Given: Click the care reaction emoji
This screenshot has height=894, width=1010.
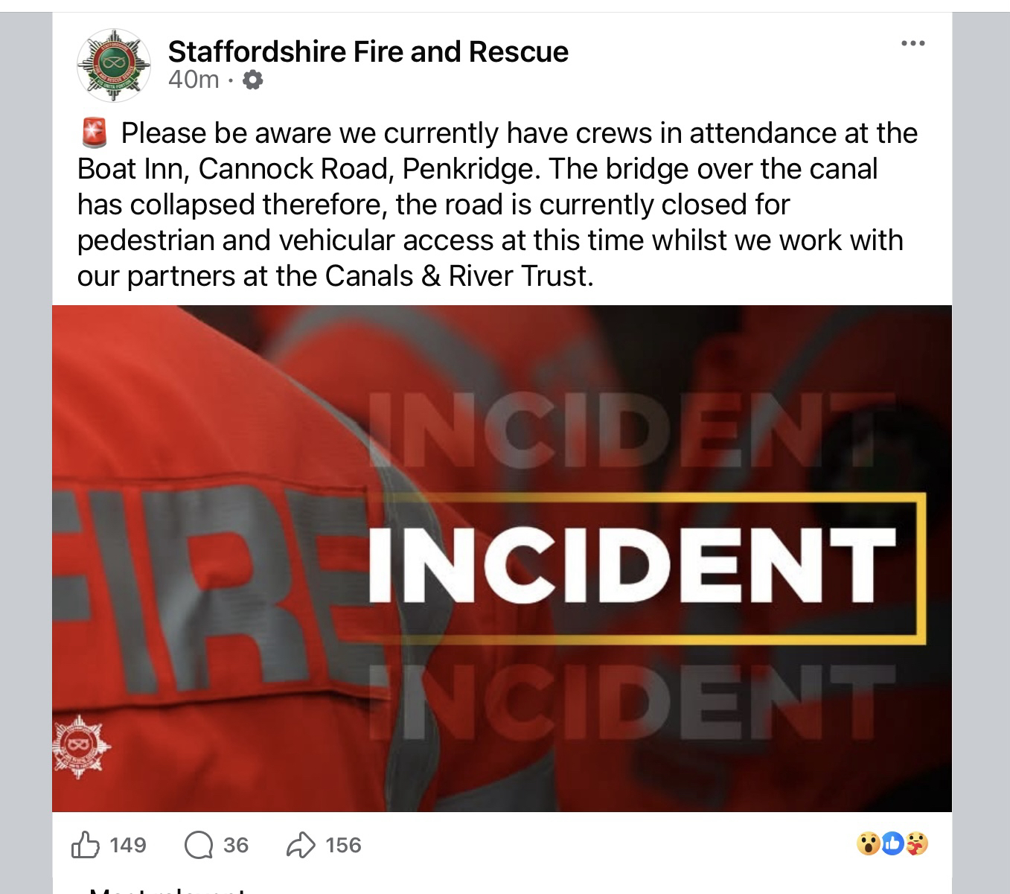Looking at the screenshot, I should pos(918,844).
